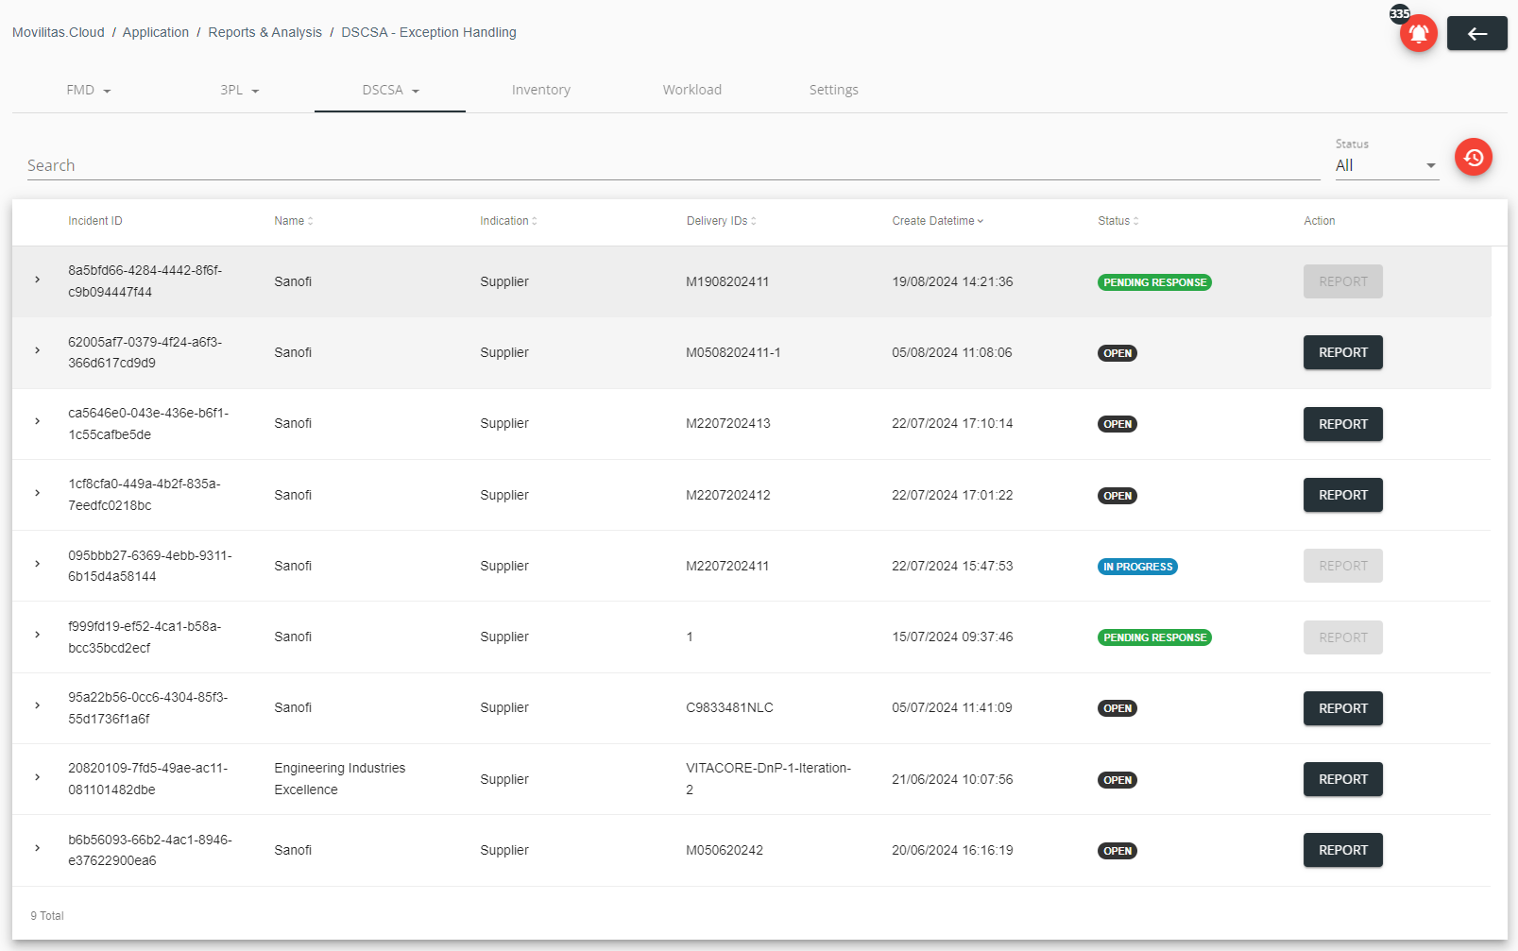The image size is (1518, 951).
Task: Expand row for incident 1cf8cfa0-449a-4b2f-835a
Action: pyautogui.click(x=38, y=494)
